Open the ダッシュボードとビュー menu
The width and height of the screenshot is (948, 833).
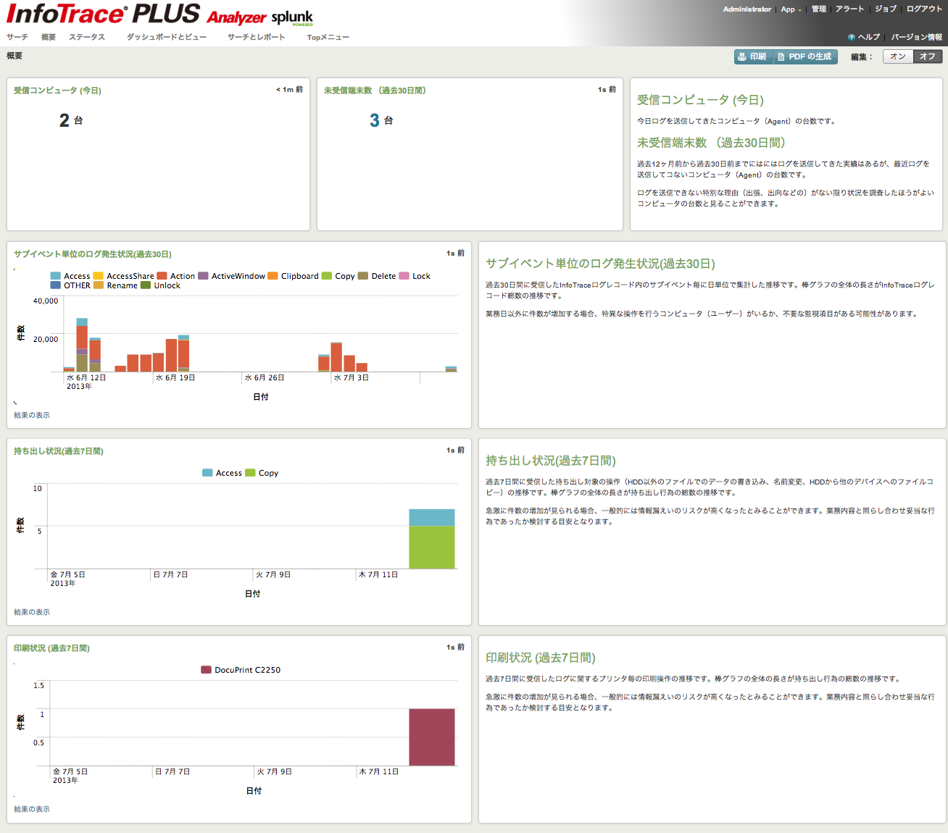tap(167, 37)
